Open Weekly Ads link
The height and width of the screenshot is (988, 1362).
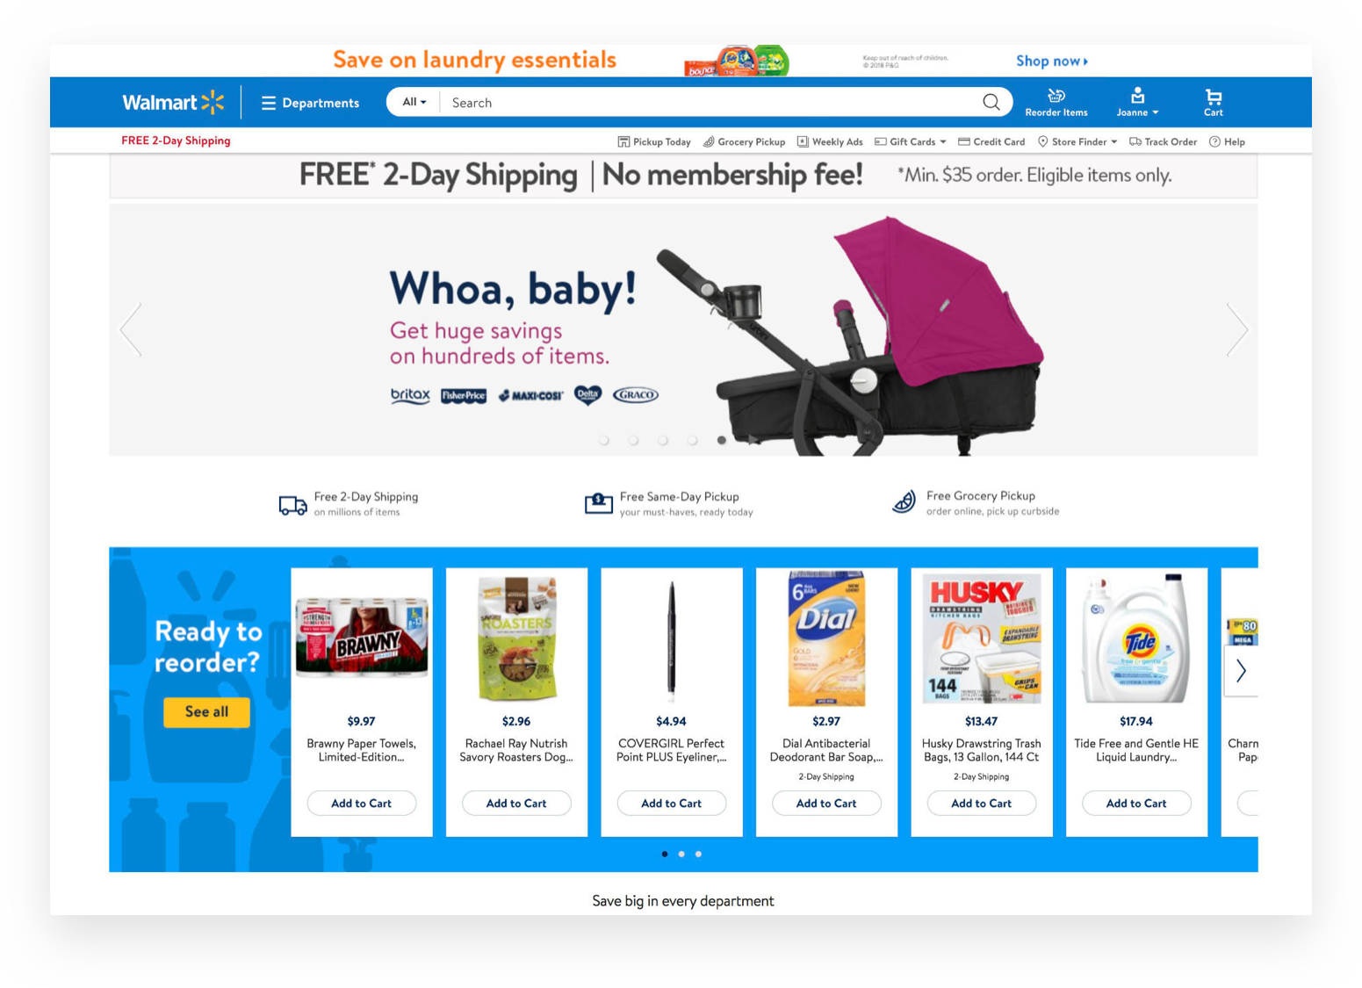point(830,141)
